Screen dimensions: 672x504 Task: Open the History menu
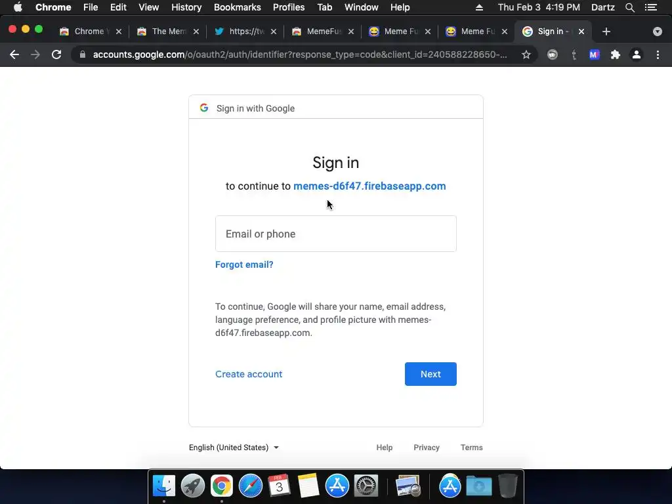(186, 7)
